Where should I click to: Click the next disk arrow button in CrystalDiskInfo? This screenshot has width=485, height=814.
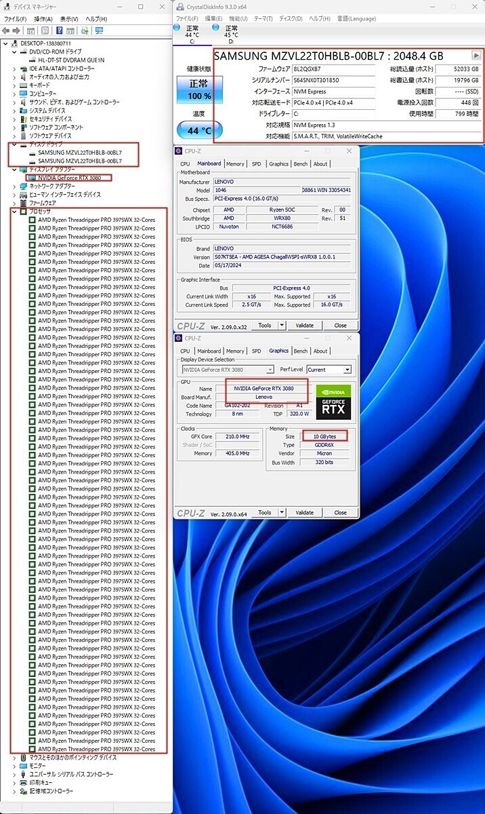pyautogui.click(x=477, y=56)
